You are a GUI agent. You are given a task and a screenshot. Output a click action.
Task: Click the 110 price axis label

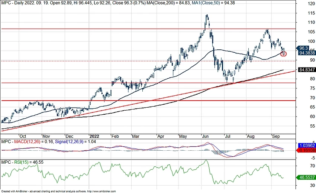point(311,22)
